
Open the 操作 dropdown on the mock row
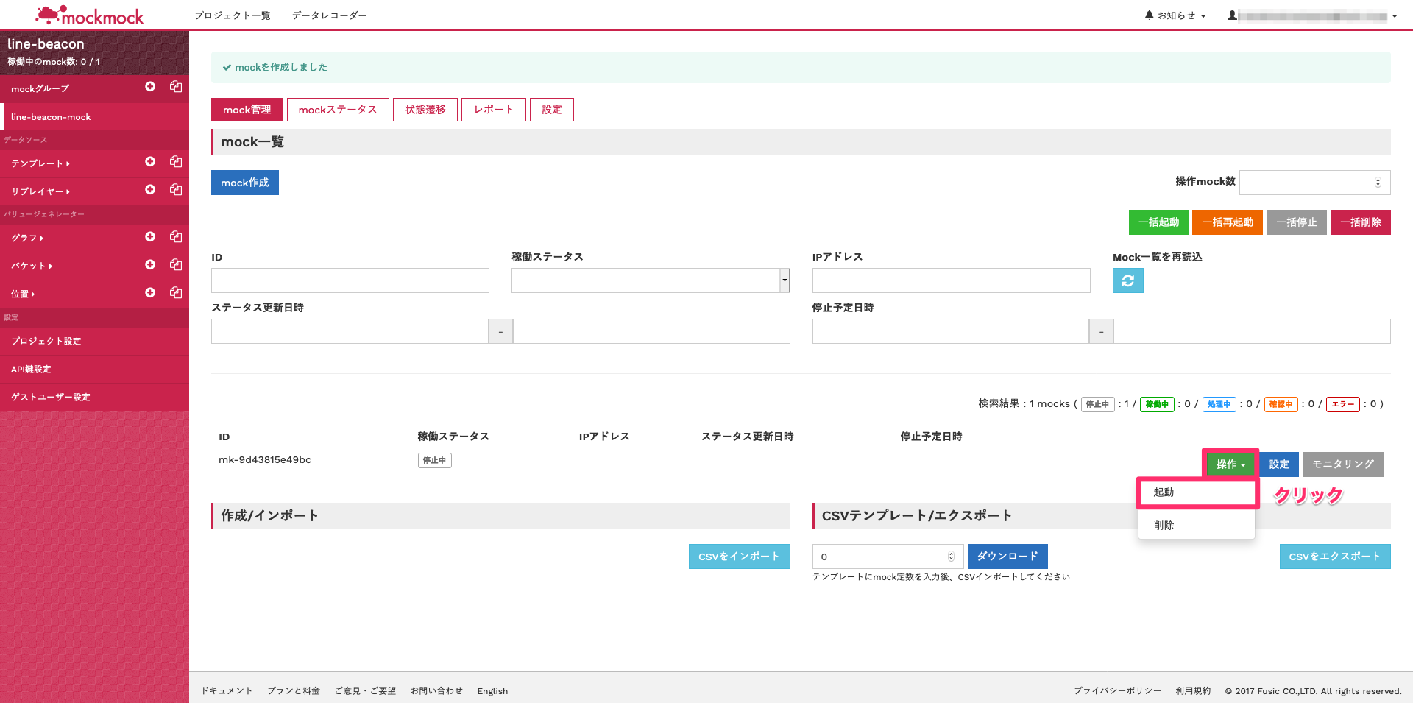(1229, 464)
